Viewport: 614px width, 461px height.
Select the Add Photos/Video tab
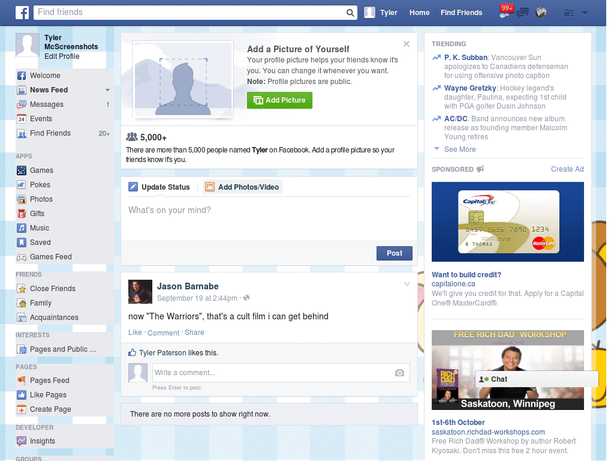(242, 187)
